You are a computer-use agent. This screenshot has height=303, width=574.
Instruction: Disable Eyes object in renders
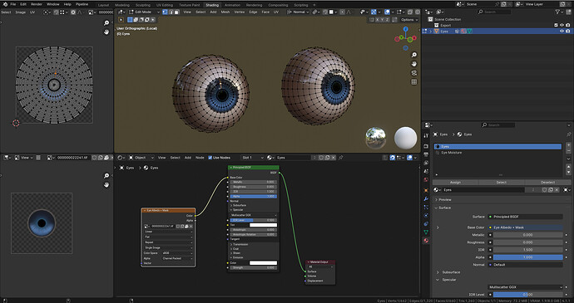click(x=567, y=32)
